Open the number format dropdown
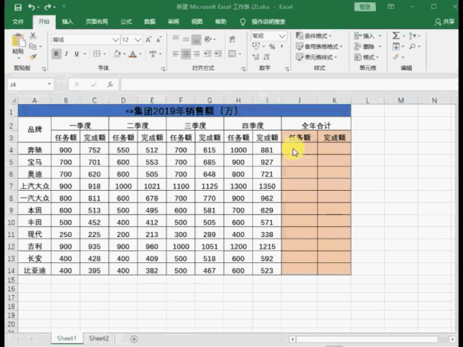Viewport: 463px width, 347px height. [x=282, y=36]
